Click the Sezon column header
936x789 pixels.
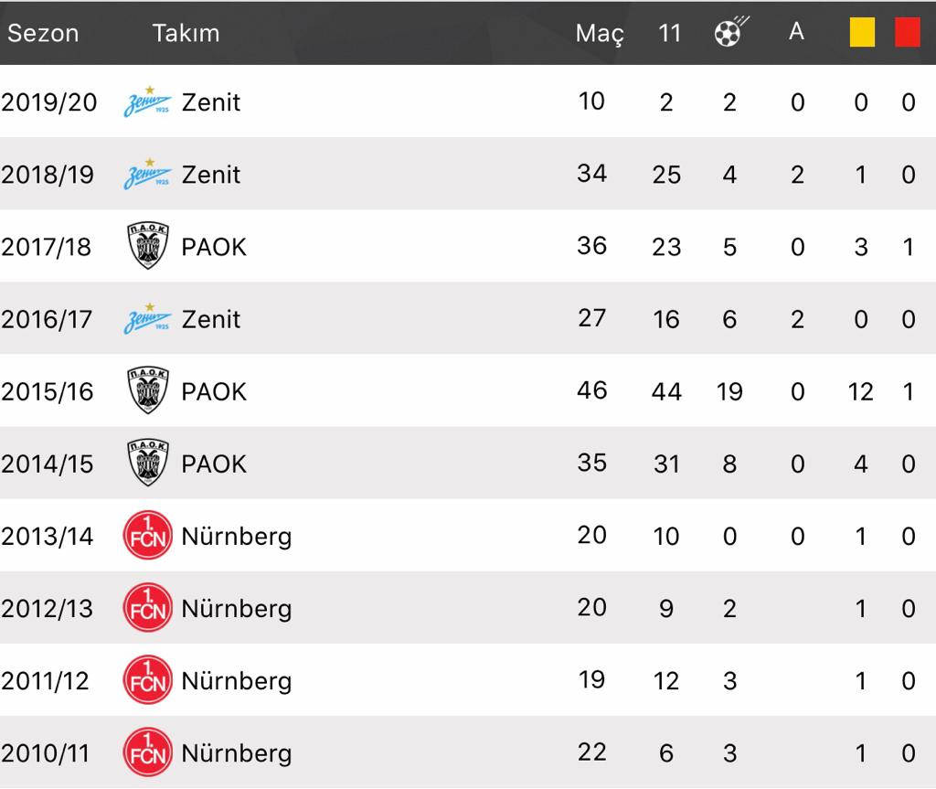[x=43, y=33]
